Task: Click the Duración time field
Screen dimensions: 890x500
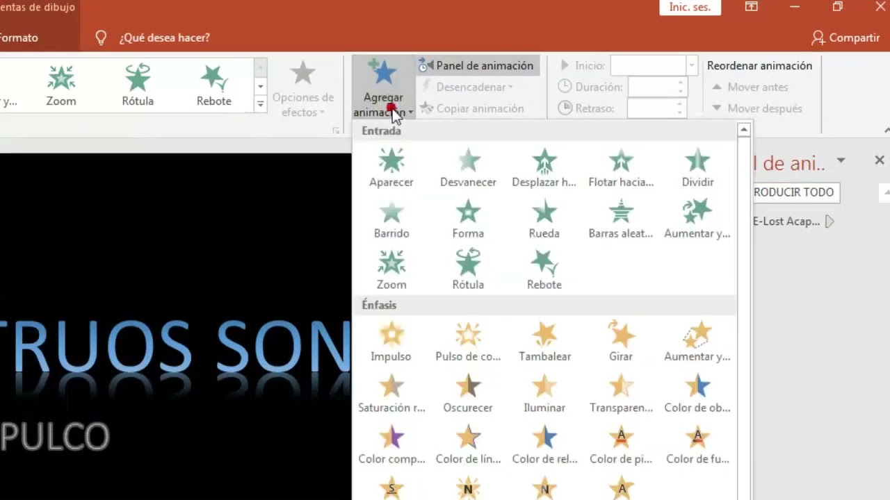Action: pyautogui.click(x=657, y=87)
